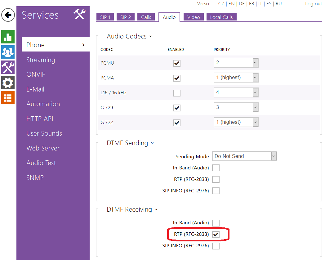Viewport: 325px width, 260px height.
Task: Open the System gear icon
Action: [x=8, y=83]
